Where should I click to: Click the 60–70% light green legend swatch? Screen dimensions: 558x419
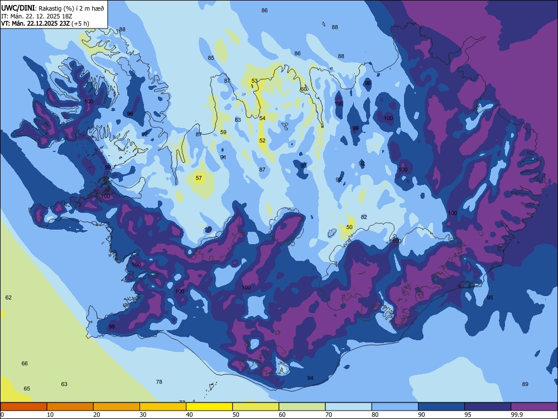pyautogui.click(x=302, y=407)
